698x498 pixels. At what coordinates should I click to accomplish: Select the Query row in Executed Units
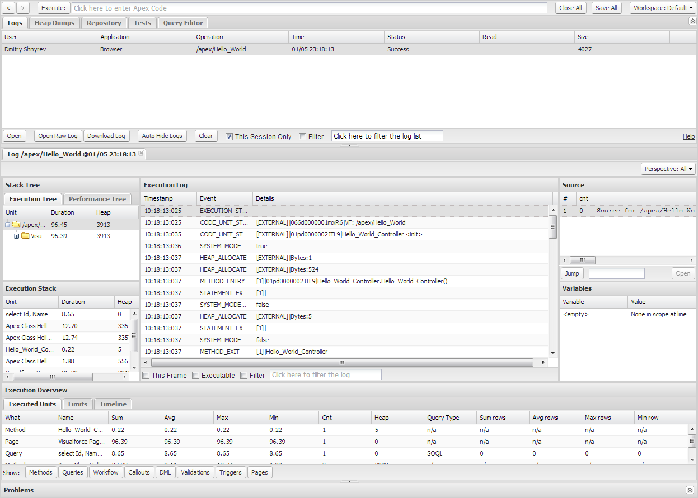pyautogui.click(x=345, y=453)
